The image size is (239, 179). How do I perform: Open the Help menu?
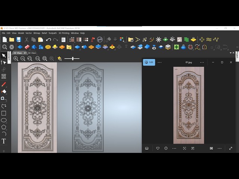tap(83, 33)
